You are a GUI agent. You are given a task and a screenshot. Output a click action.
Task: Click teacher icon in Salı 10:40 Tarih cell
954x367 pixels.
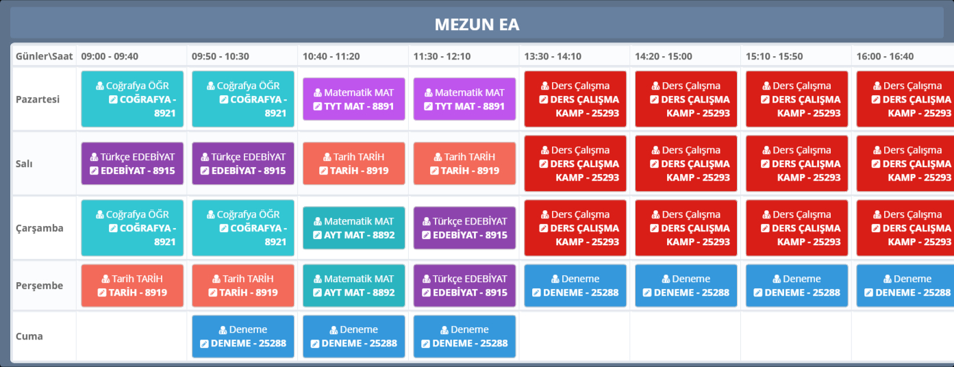328,157
